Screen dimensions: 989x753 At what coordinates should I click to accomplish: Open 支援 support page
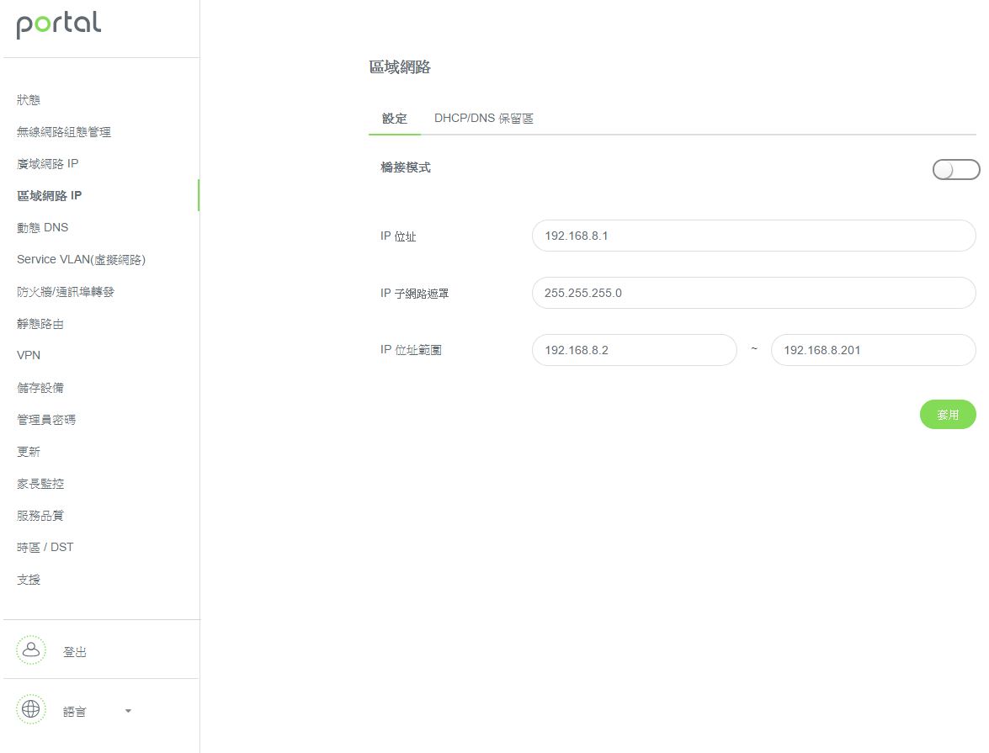pyautogui.click(x=29, y=580)
